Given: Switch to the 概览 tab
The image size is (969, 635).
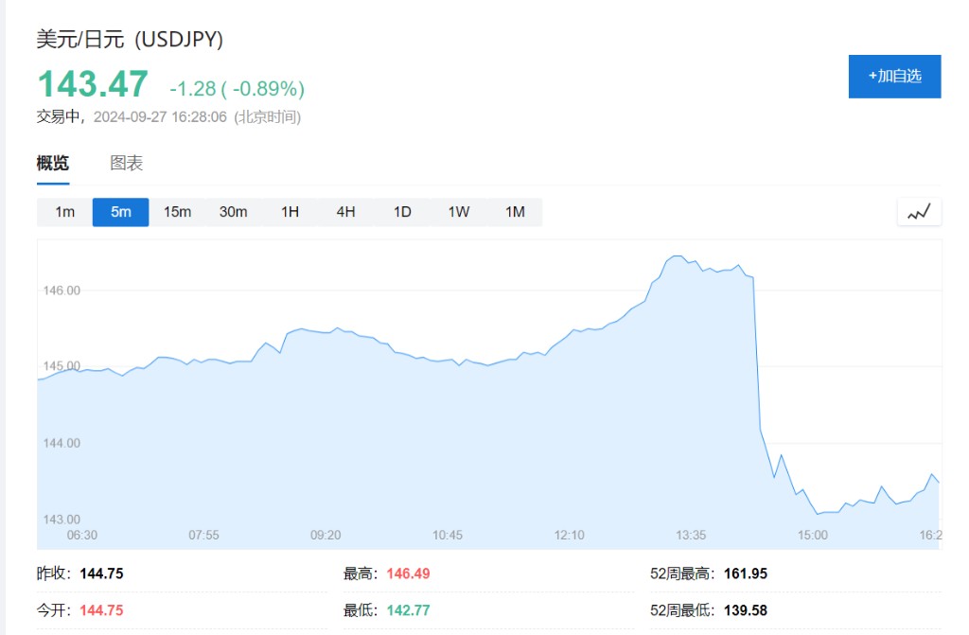Looking at the screenshot, I should point(53,163).
